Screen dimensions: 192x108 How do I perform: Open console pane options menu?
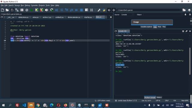(x=190, y=31)
